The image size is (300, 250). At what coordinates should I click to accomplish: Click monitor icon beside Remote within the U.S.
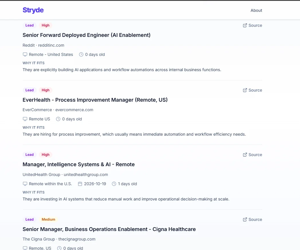coord(25,184)
